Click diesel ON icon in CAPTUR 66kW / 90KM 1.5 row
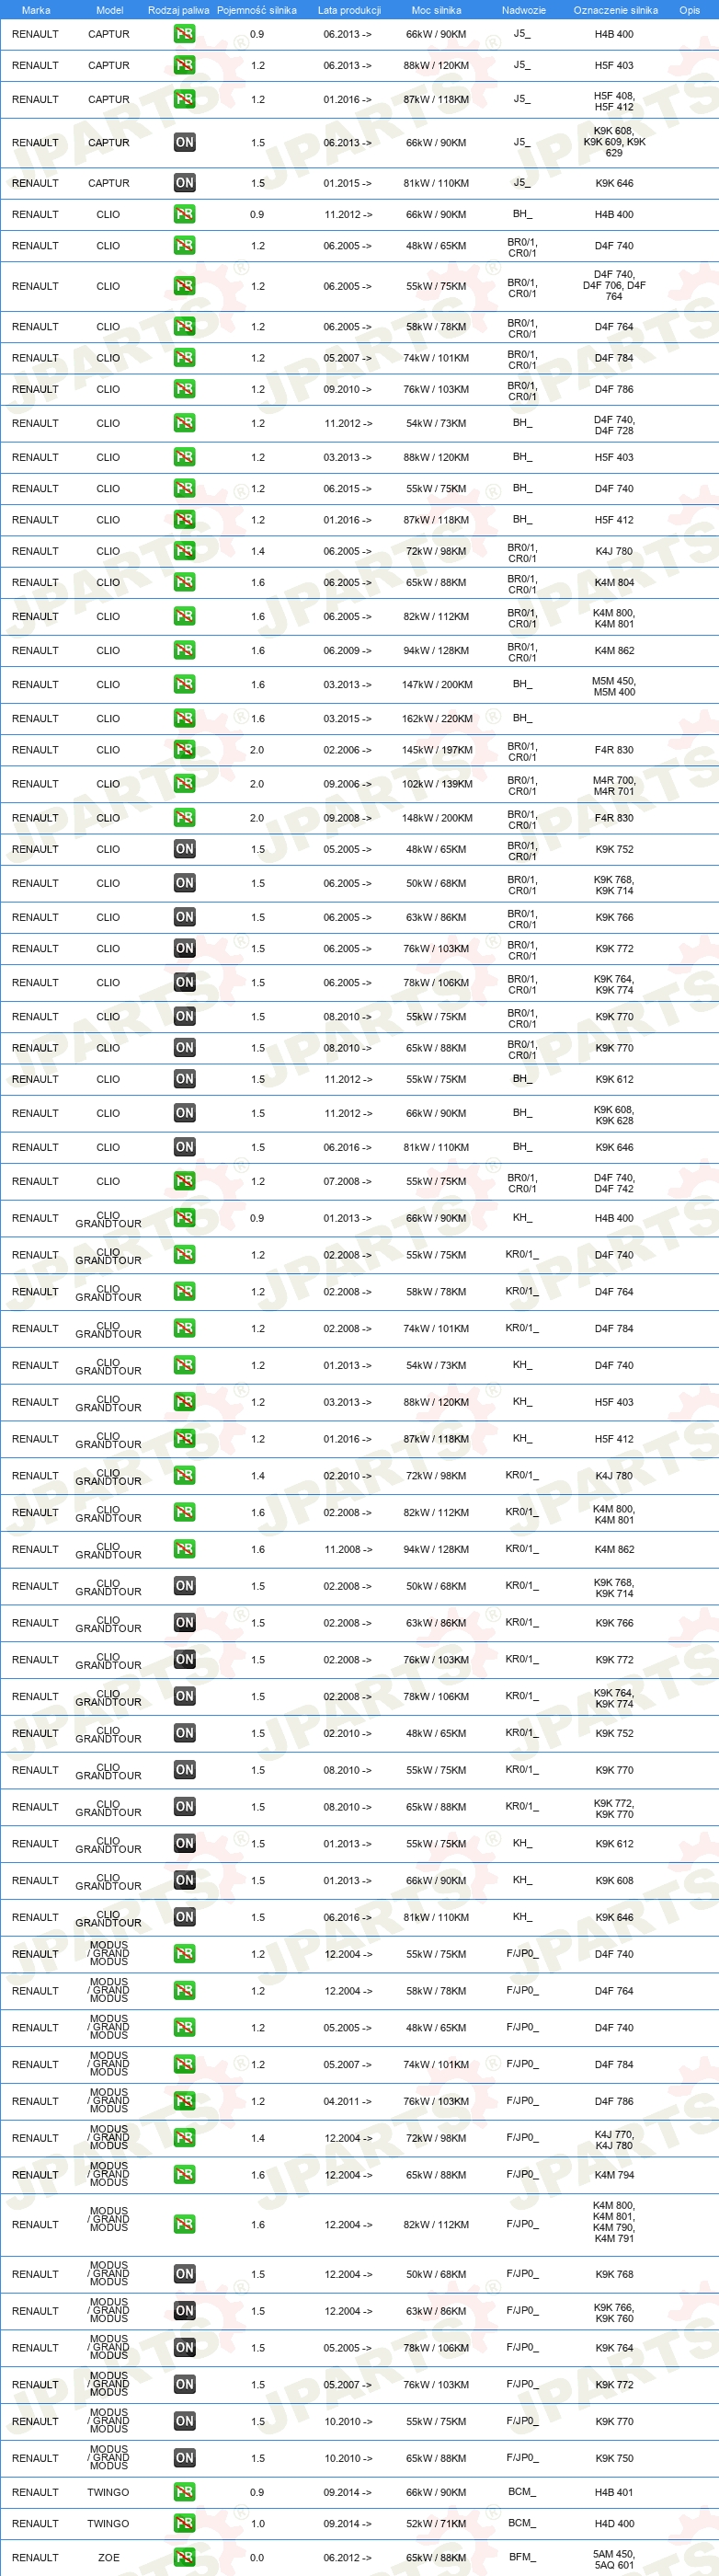719x2576 pixels. coord(184,142)
